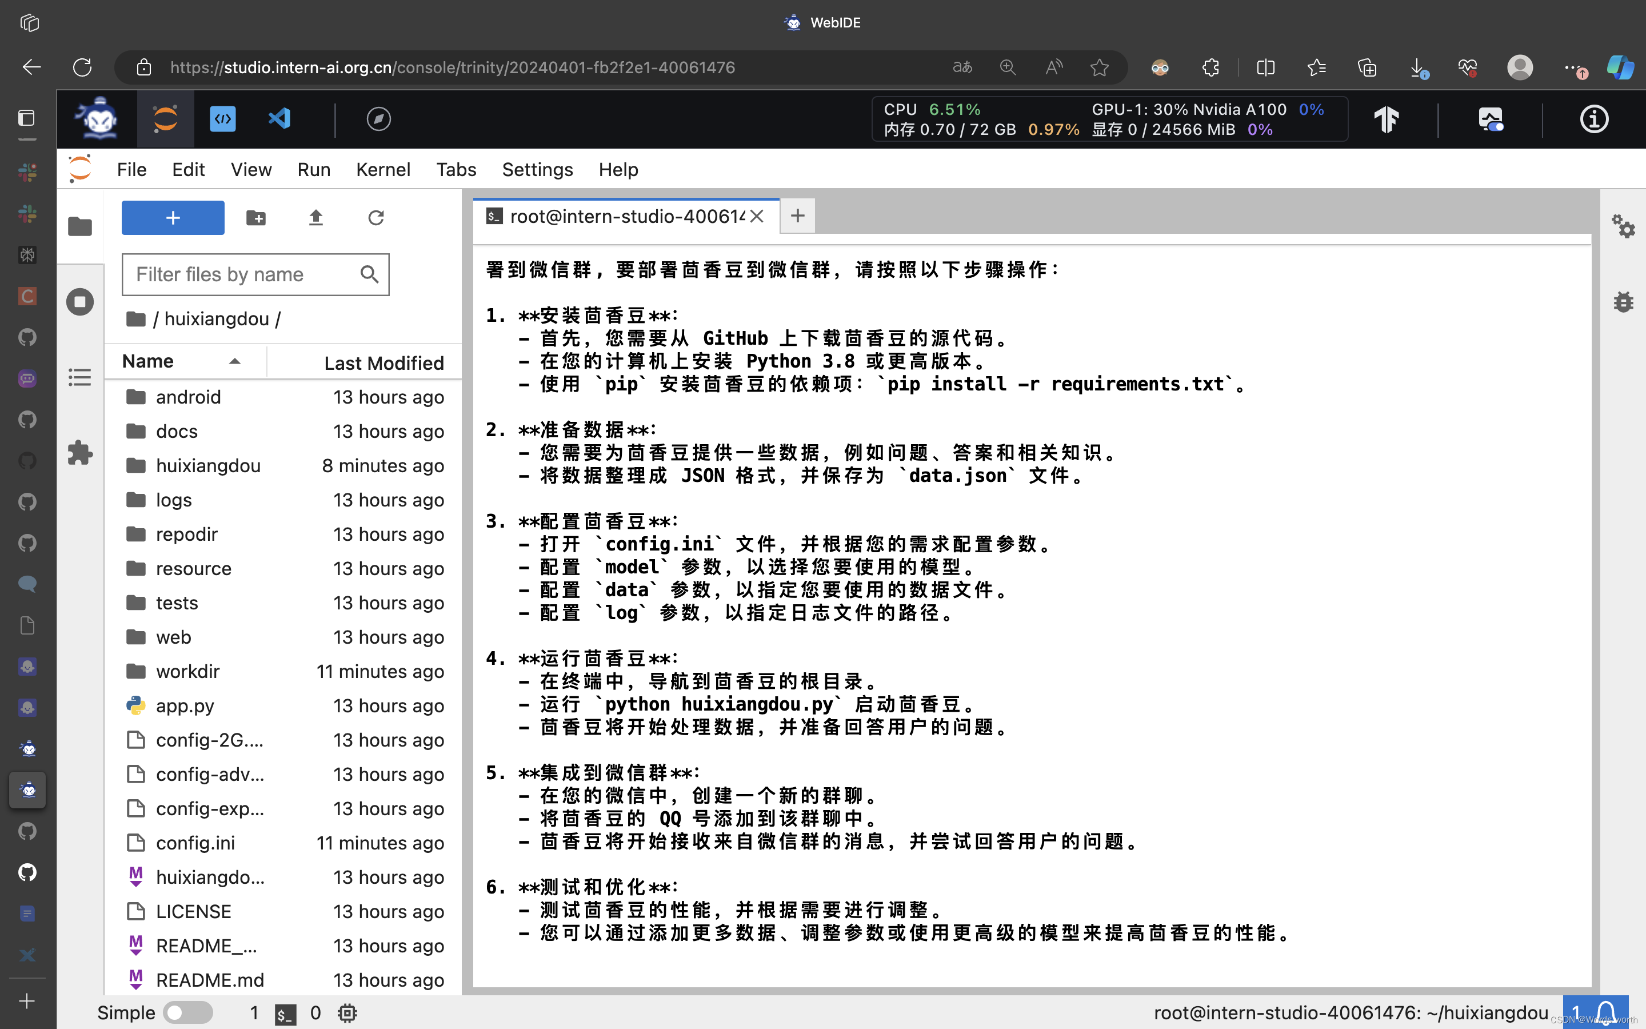
Task: Click the VS Code icon in top toolbar
Action: 279,119
